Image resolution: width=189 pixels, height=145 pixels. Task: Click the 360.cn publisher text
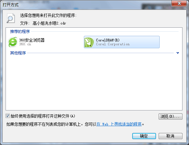25,44
